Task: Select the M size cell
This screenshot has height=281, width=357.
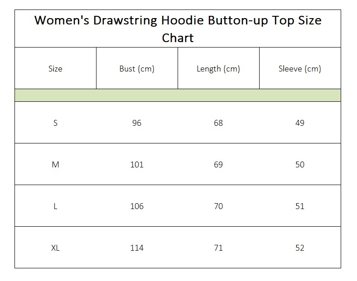Action: tap(55, 164)
